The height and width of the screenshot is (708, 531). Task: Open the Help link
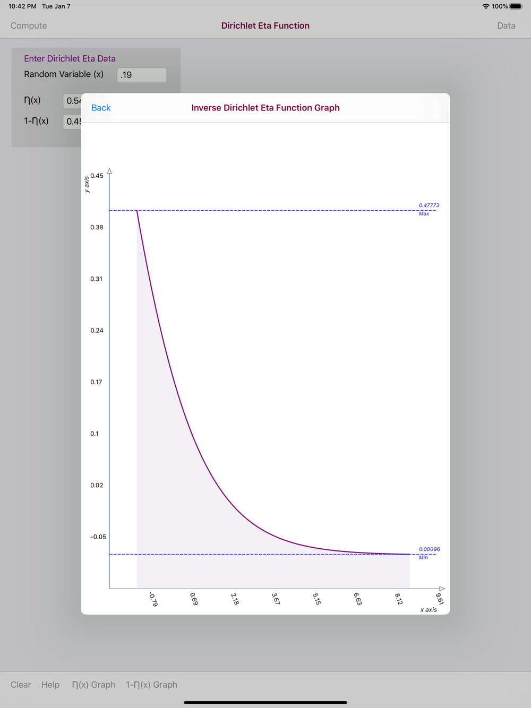coord(50,685)
